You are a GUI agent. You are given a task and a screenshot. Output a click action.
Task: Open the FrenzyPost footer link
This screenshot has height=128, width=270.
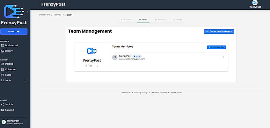point(125,93)
